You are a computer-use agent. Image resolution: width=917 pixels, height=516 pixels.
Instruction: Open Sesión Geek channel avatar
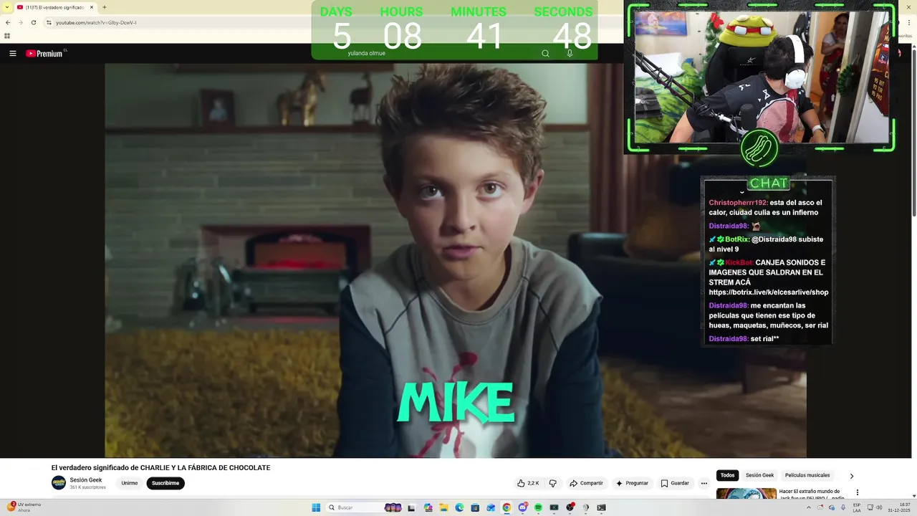pyautogui.click(x=59, y=483)
